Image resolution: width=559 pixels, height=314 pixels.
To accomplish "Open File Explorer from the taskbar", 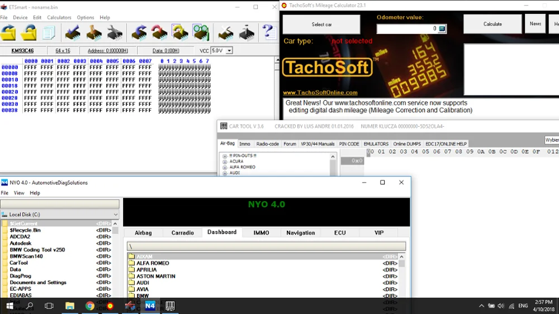I will [x=69, y=306].
